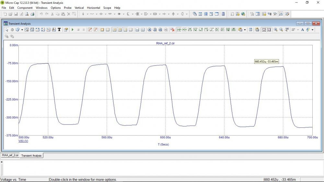The height and width of the screenshot is (182, 324).
Task: Click the Save file floppy disk icon
Action: coord(16,14)
